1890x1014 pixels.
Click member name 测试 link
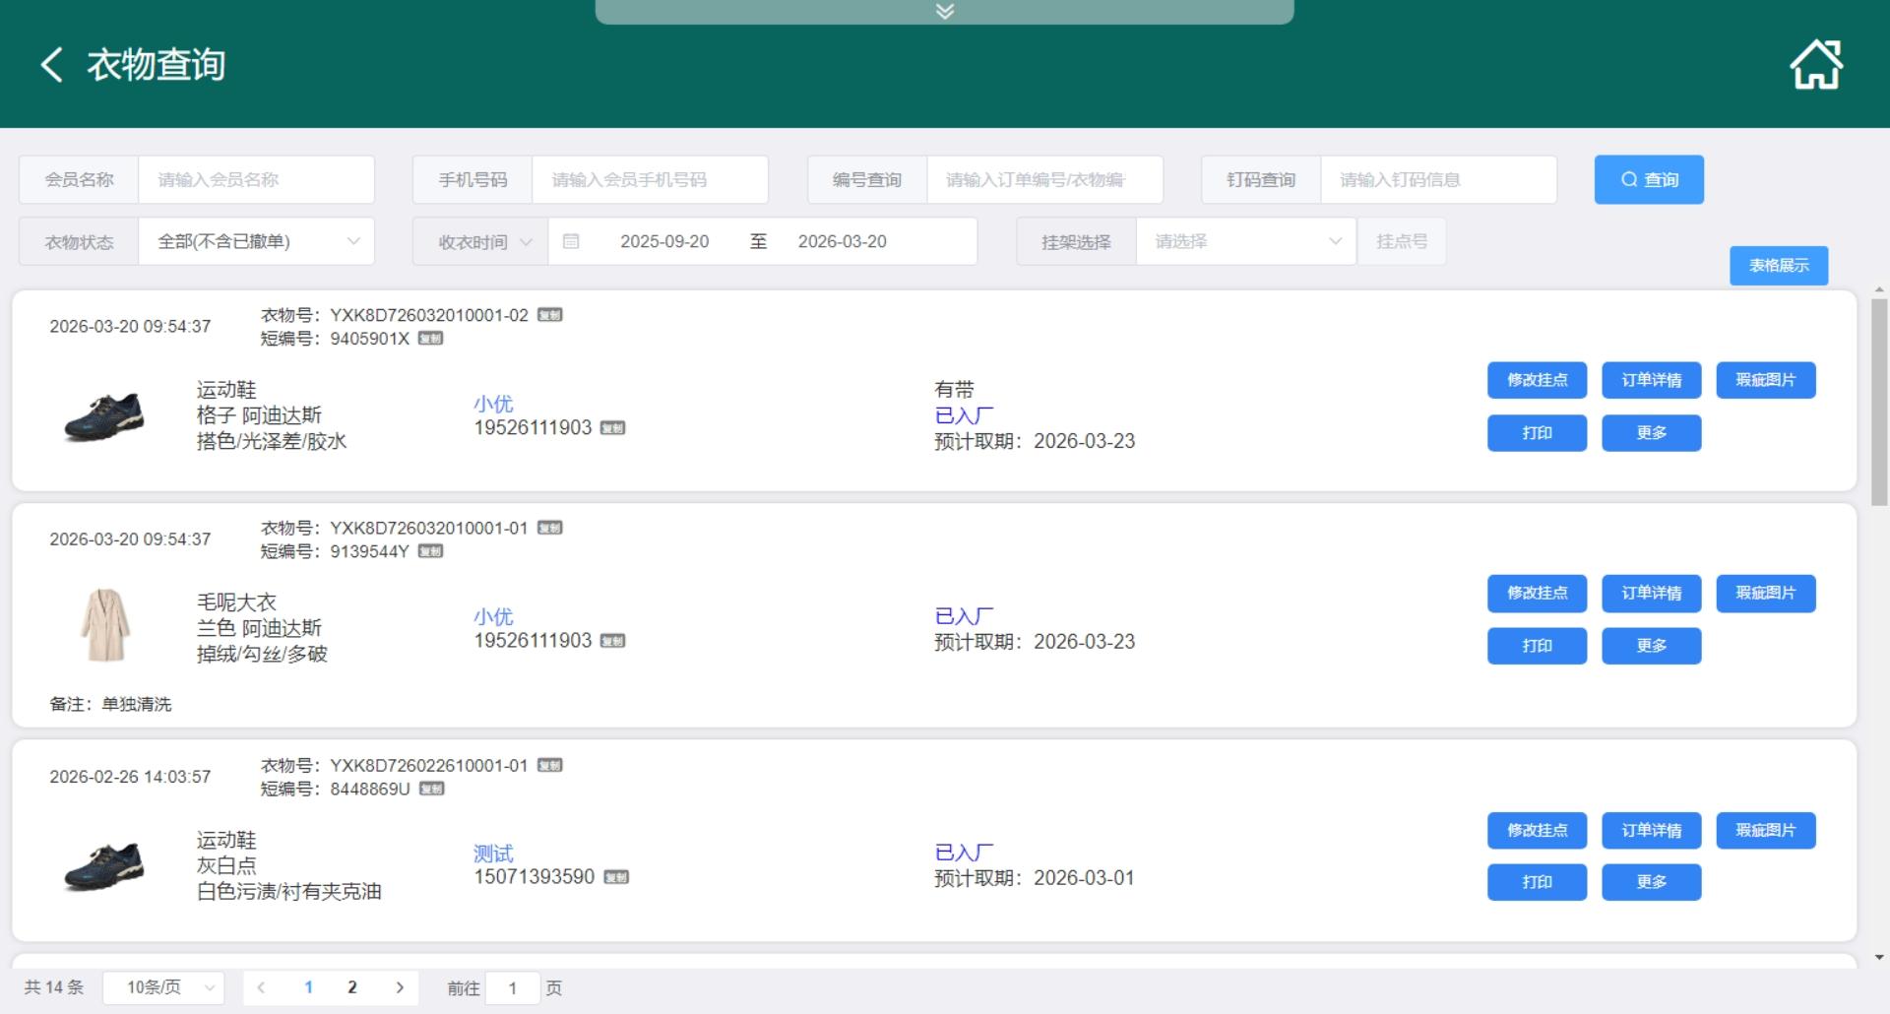[493, 854]
